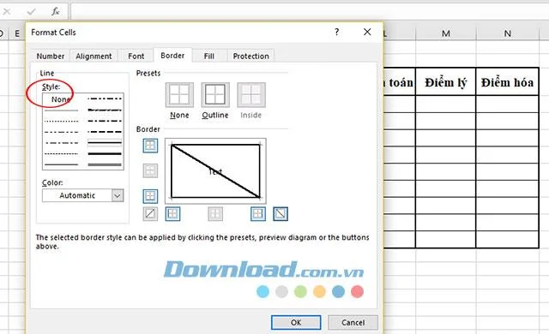Click the formula bar enter checkmark icon
Viewport: 549px width, 334px height.
tap(31, 12)
